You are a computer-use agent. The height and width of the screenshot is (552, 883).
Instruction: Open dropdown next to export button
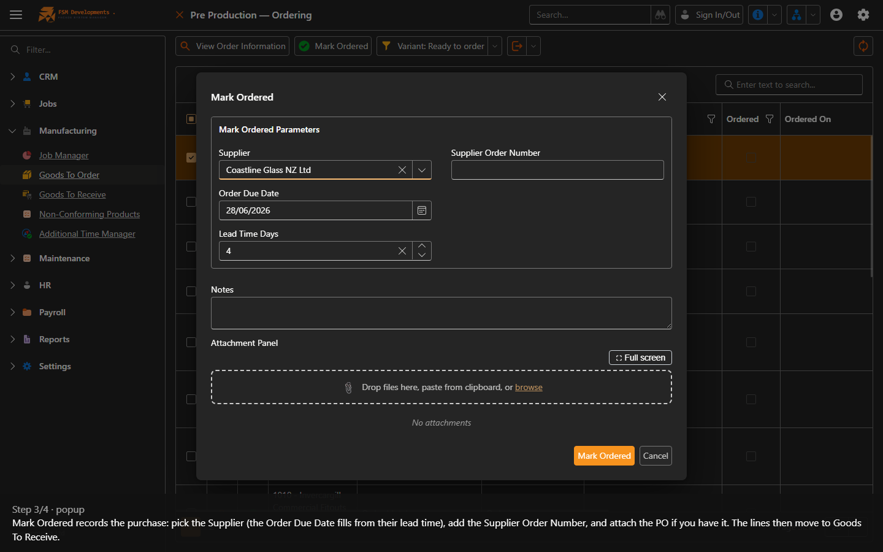[x=533, y=46]
